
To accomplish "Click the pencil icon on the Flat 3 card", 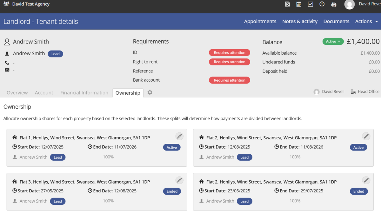I will coord(179,180).
